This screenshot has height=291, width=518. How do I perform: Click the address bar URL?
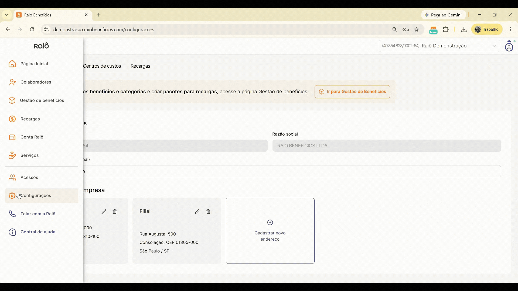point(104,30)
